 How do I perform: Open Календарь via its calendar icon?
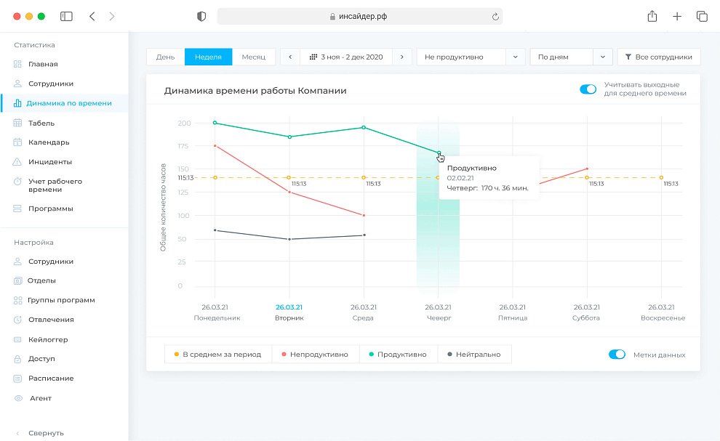click(17, 142)
